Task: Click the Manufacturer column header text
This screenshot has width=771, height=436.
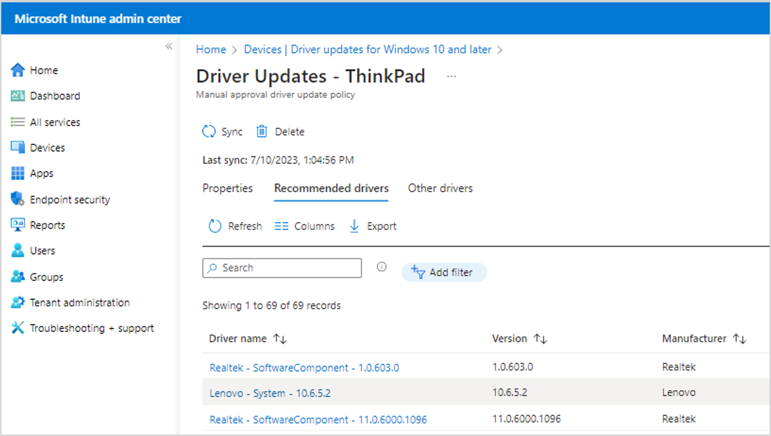Action: pyautogui.click(x=694, y=339)
